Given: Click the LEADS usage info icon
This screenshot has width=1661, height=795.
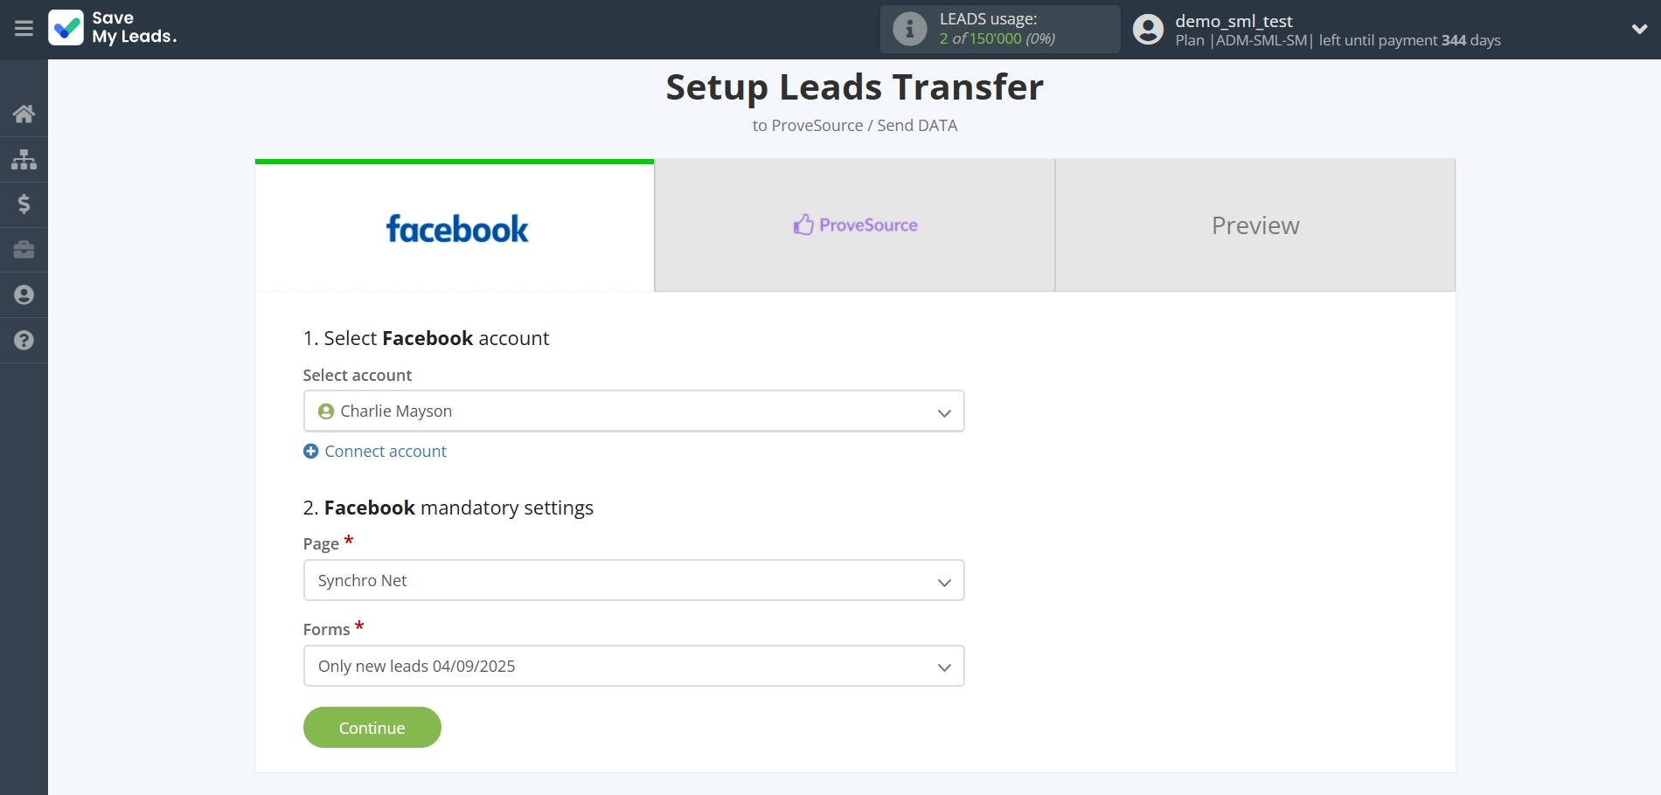Looking at the screenshot, I should coord(909,29).
